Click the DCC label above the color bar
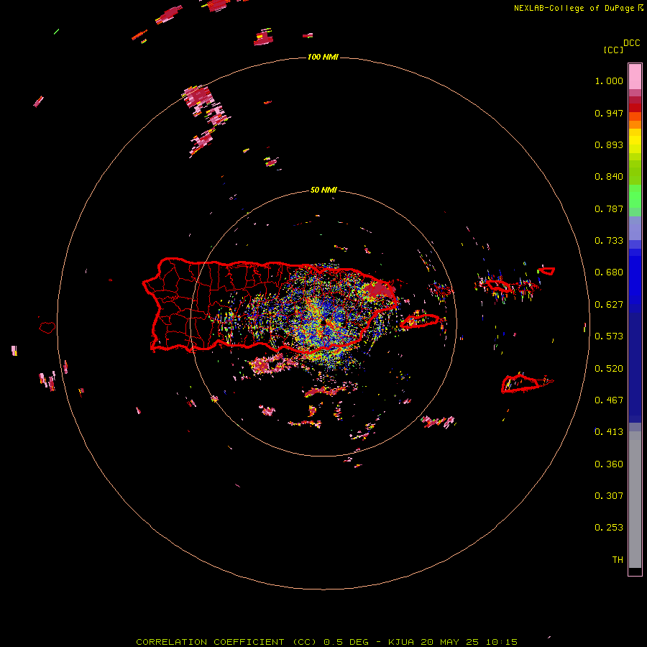The width and height of the screenshot is (647, 647). point(632,43)
